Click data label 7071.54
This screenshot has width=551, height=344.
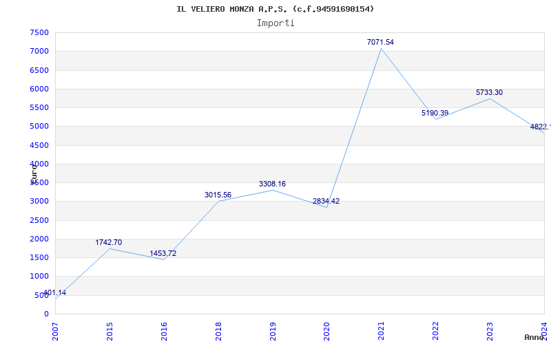[380, 42]
